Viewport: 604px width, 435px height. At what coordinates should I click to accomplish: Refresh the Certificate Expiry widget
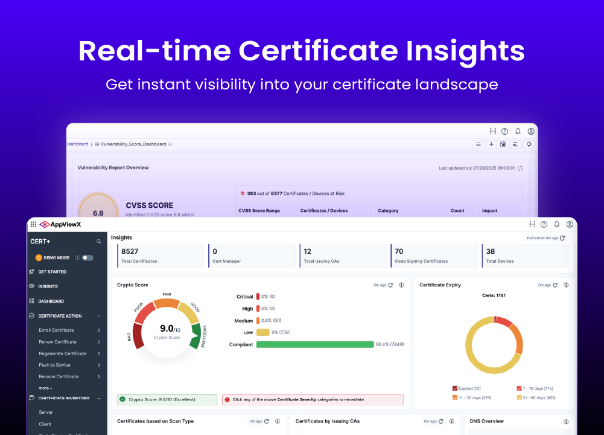click(555, 285)
